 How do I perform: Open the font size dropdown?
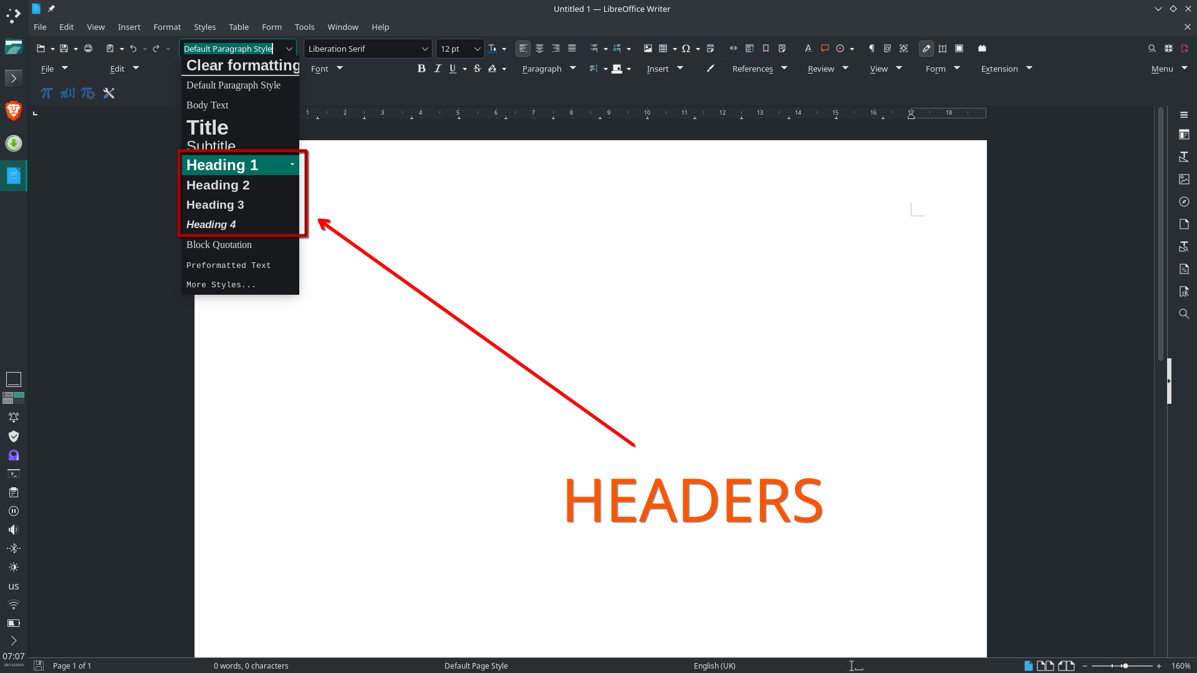coord(478,49)
